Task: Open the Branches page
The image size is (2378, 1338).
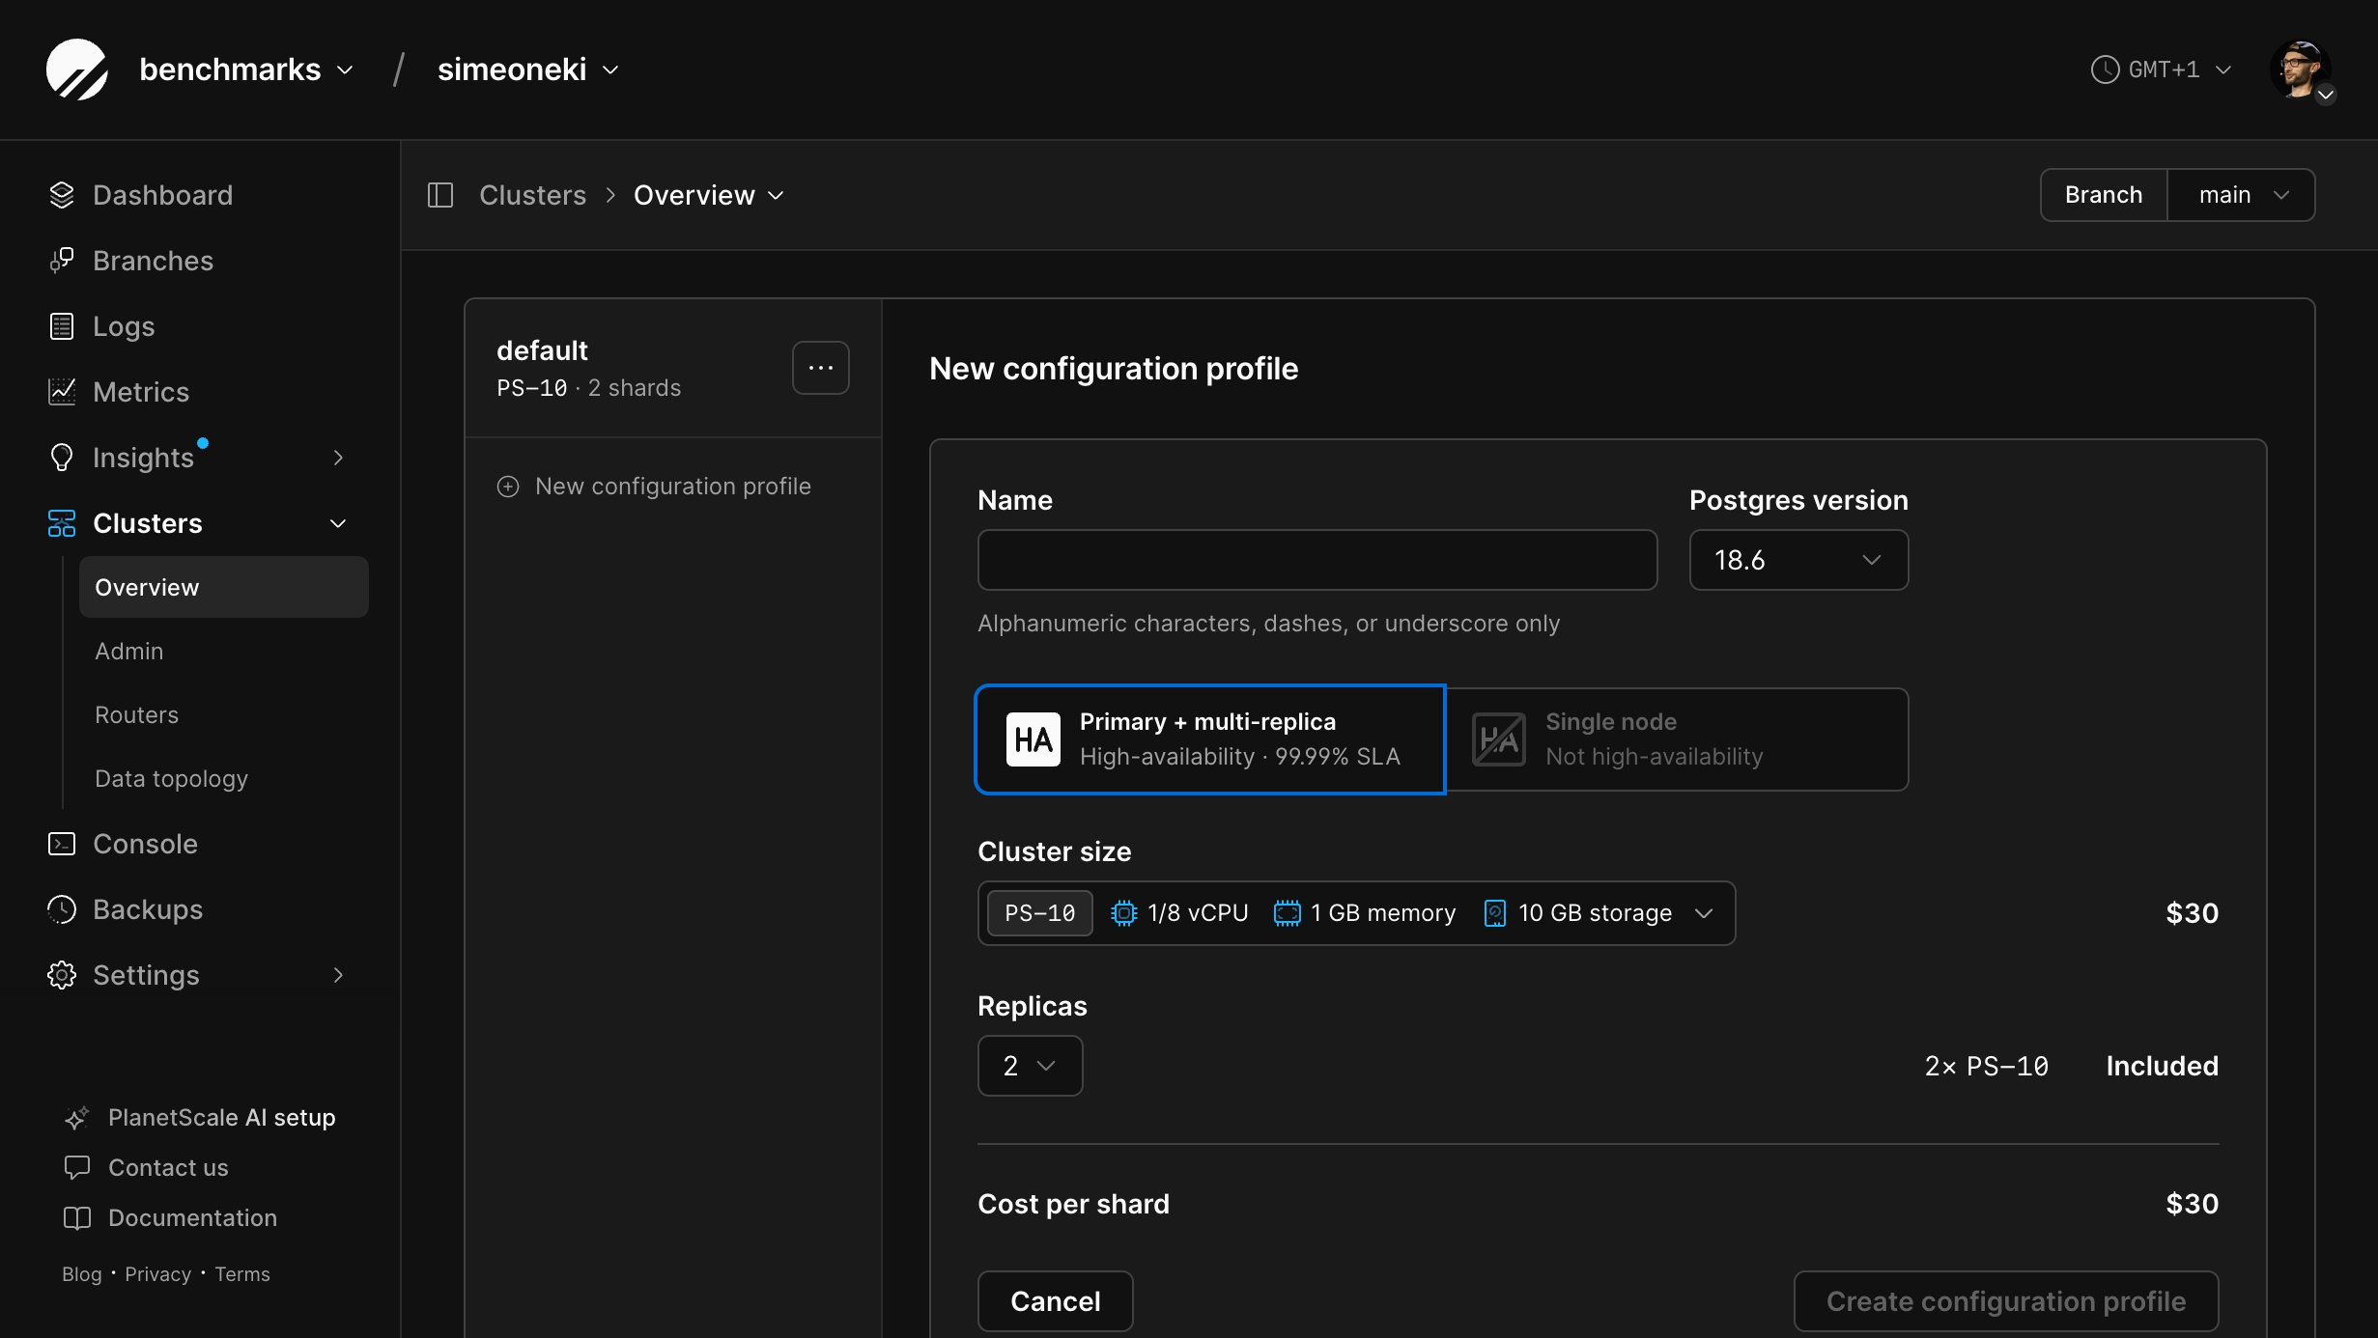Action: tap(153, 261)
